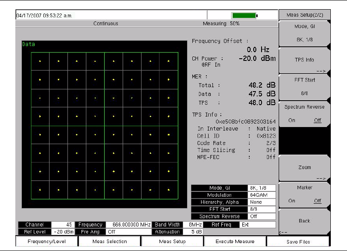Click the Ref Level -20 dBm field
347x251 pixels.
63,232
